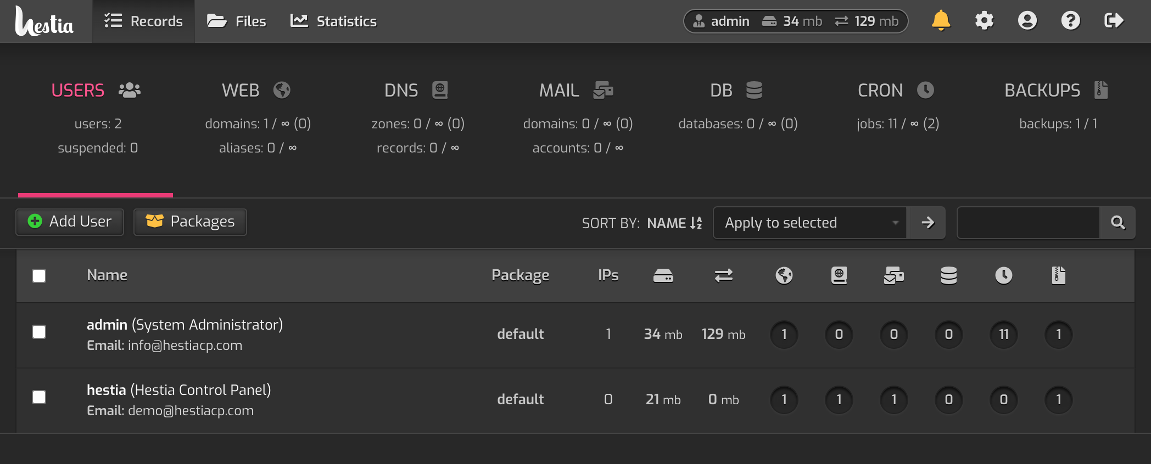Click the apply arrow button
Viewport: 1151px width, 464px height.
coord(927,223)
